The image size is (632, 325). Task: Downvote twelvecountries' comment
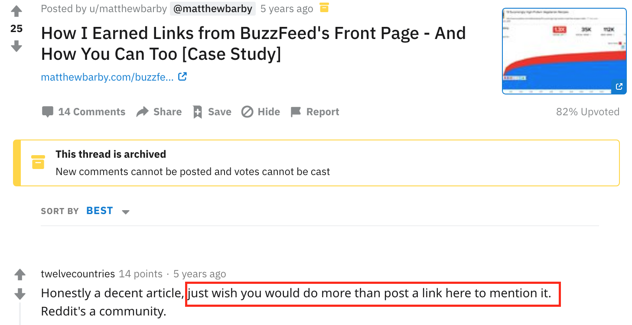click(x=20, y=294)
